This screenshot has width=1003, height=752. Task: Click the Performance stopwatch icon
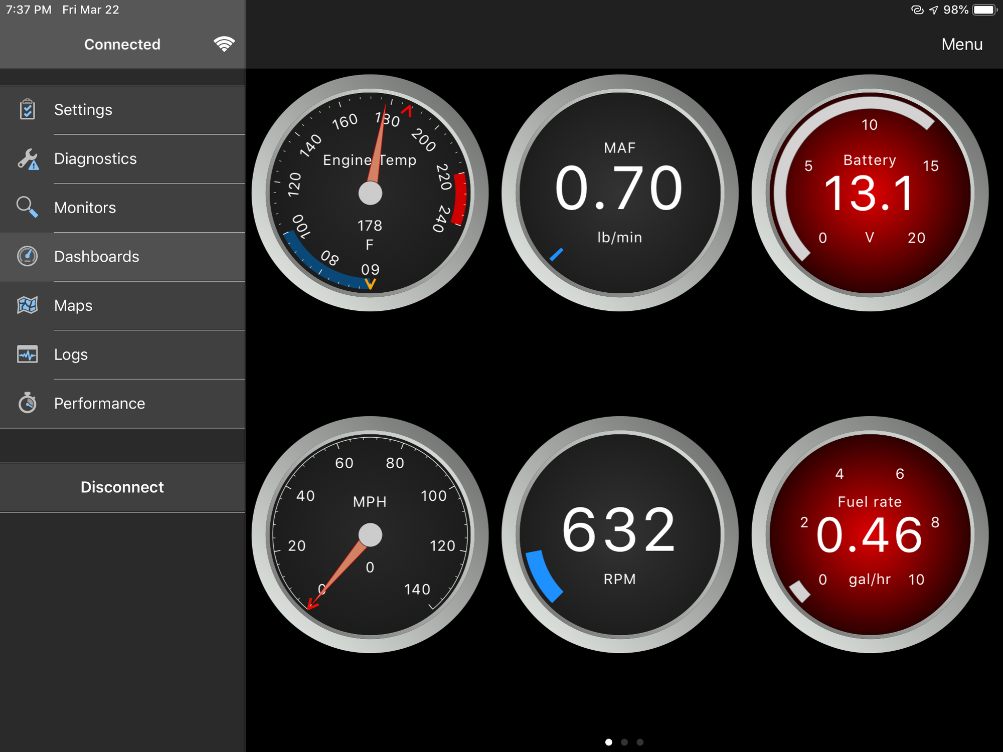28,403
